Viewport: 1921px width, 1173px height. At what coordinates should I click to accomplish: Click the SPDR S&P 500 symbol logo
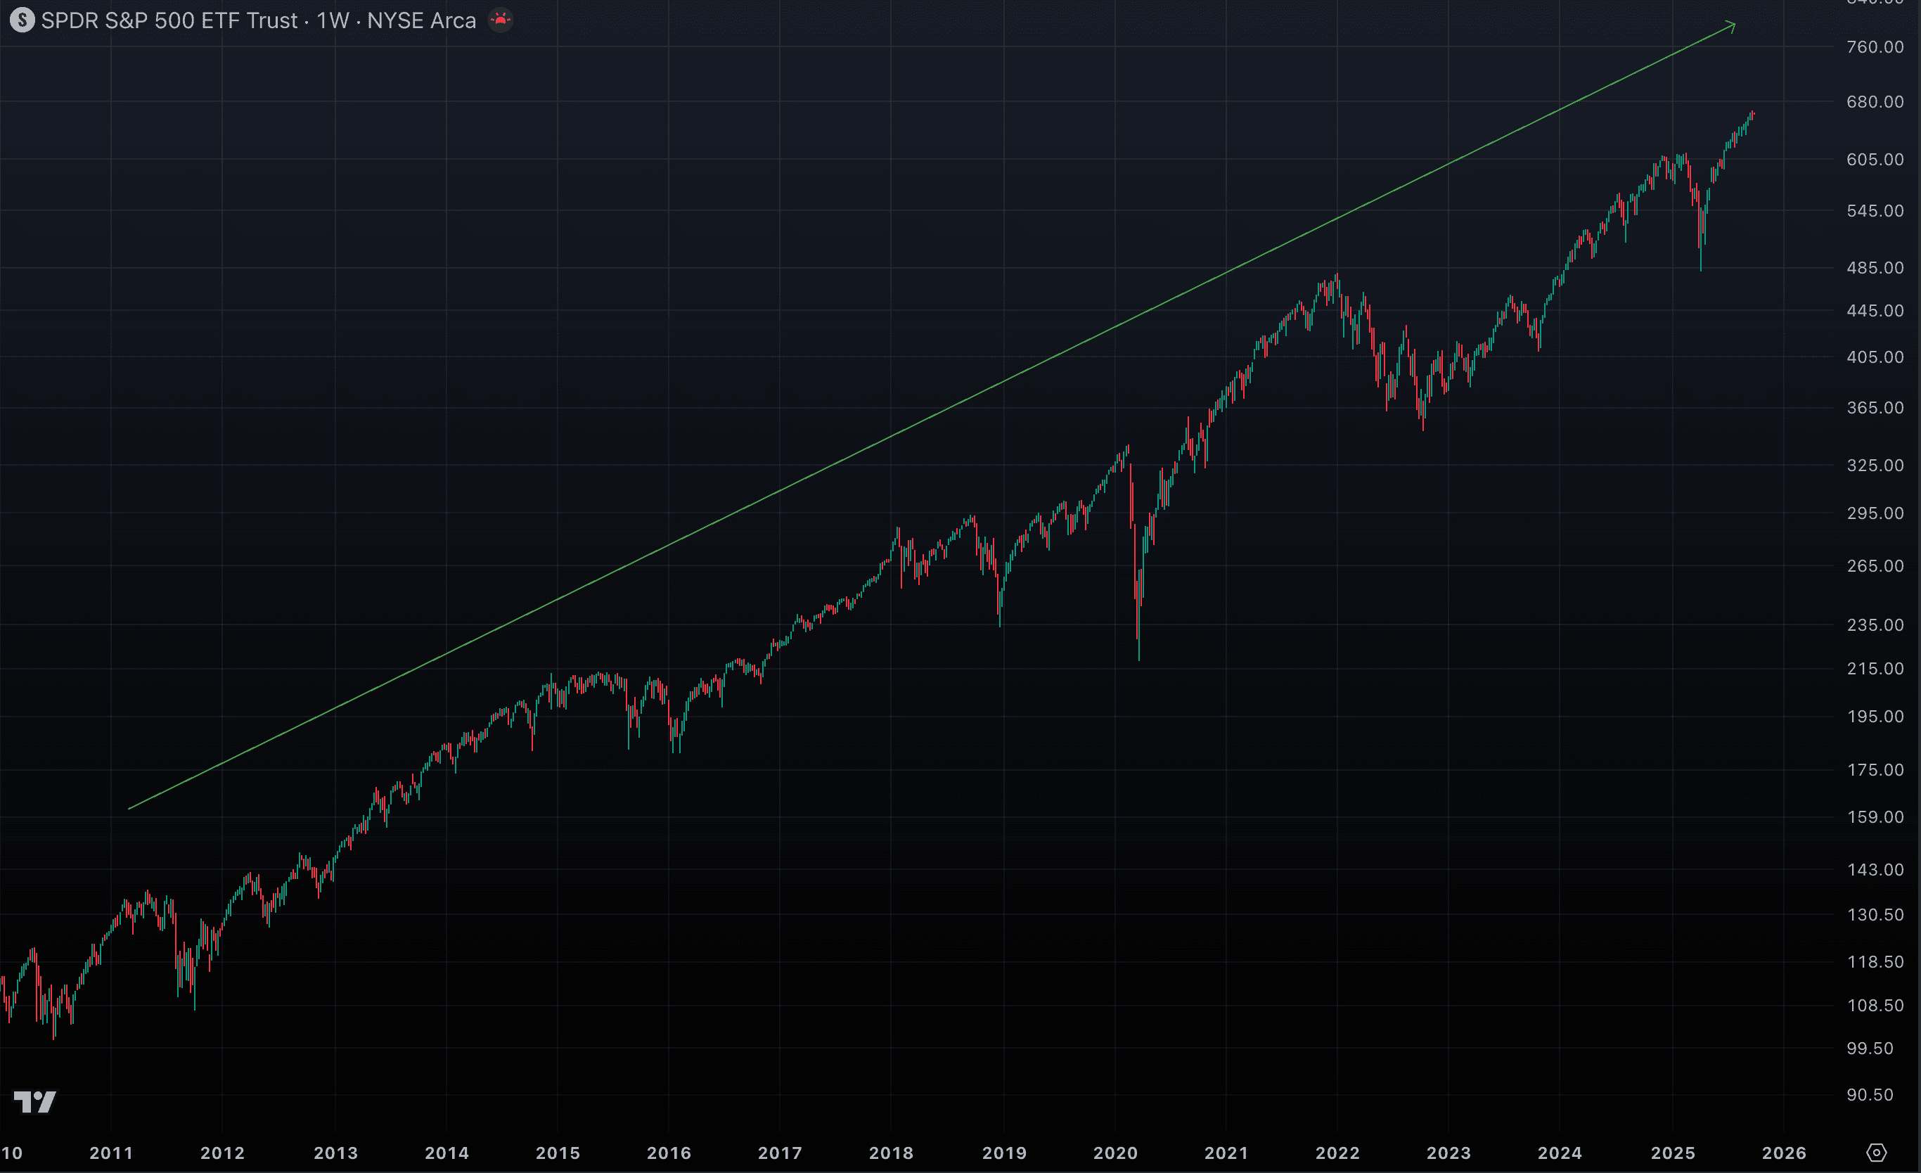[x=23, y=20]
